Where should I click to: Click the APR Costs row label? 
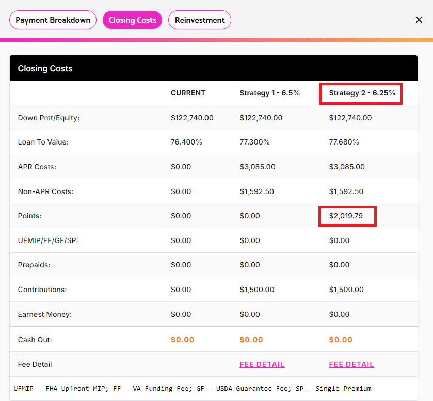click(37, 167)
